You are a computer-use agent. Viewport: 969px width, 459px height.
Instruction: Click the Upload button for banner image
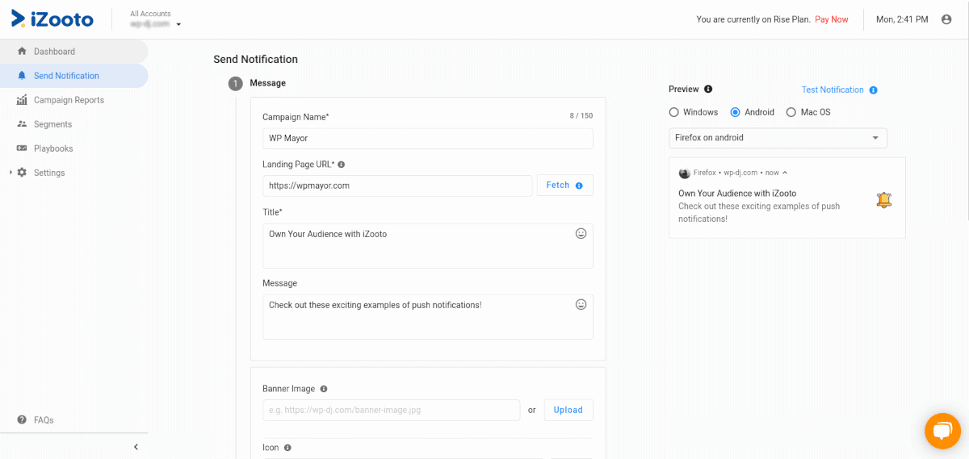click(x=568, y=410)
